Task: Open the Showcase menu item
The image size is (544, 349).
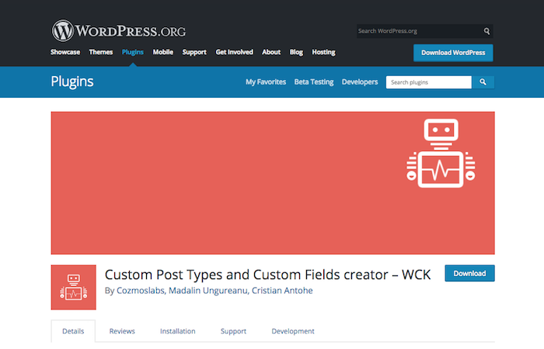Action: pyautogui.click(x=65, y=52)
